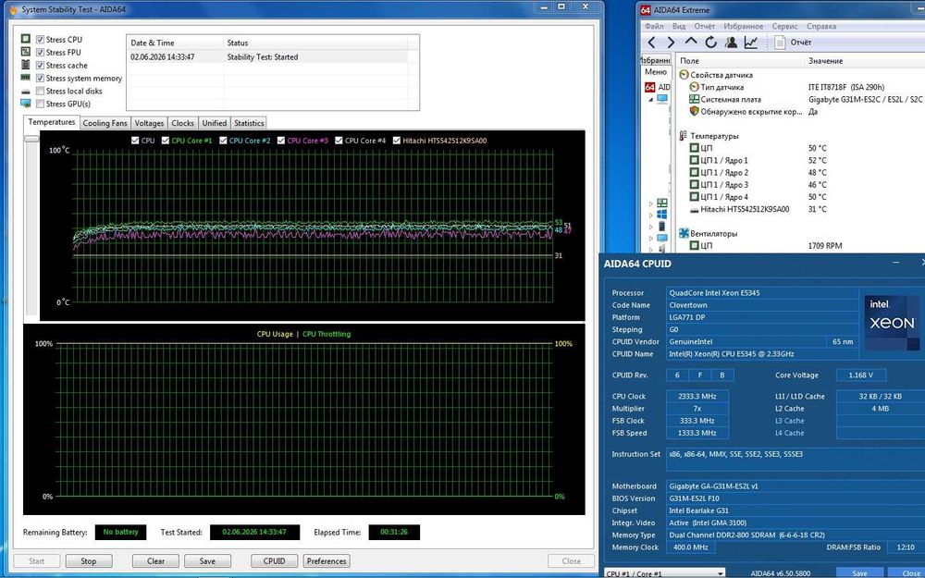Click the Intel Xeon logo in CPUID
This screenshot has width=925, height=578.
point(892,323)
